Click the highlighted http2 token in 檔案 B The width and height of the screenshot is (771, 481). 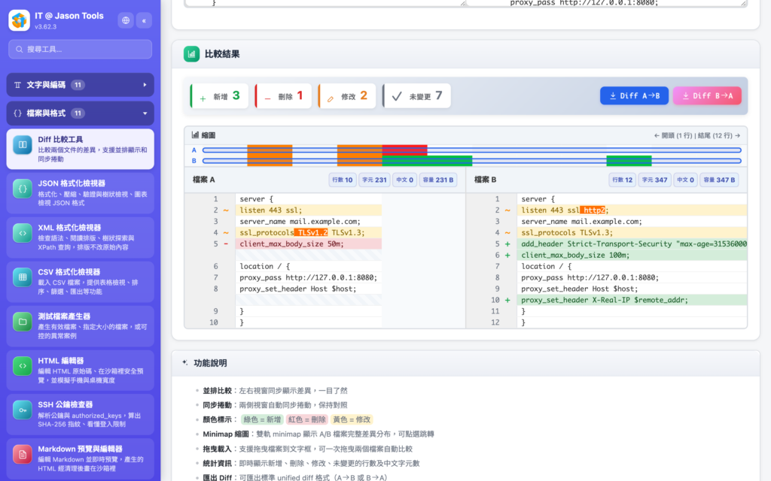click(593, 210)
